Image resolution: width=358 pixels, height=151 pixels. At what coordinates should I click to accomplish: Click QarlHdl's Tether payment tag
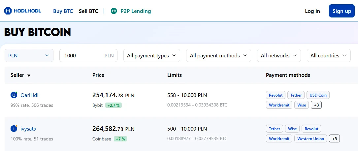[296, 95]
